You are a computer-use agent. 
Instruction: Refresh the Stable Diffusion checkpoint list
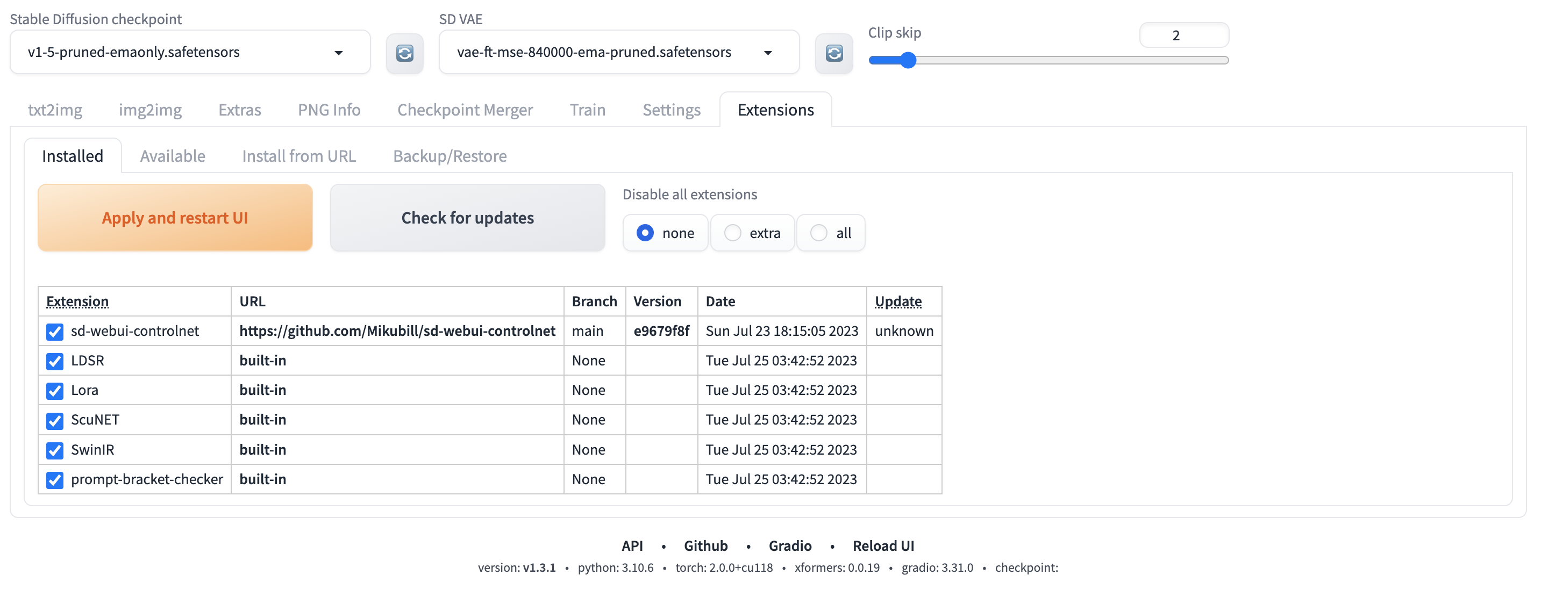[404, 53]
